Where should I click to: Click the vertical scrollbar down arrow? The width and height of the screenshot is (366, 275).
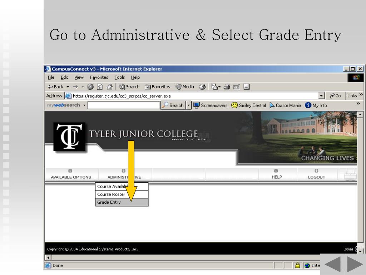[x=360, y=251]
